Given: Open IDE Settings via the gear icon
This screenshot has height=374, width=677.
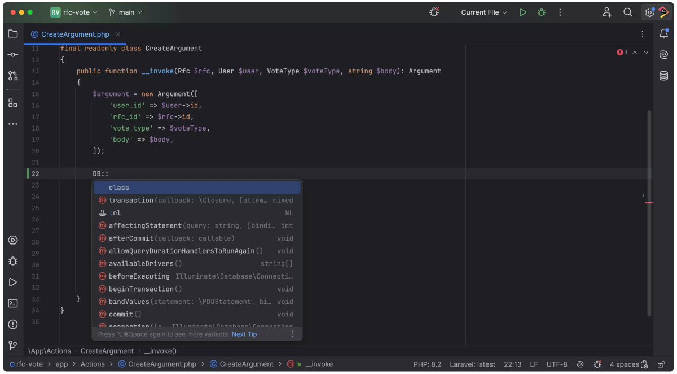Looking at the screenshot, I should pos(648,12).
